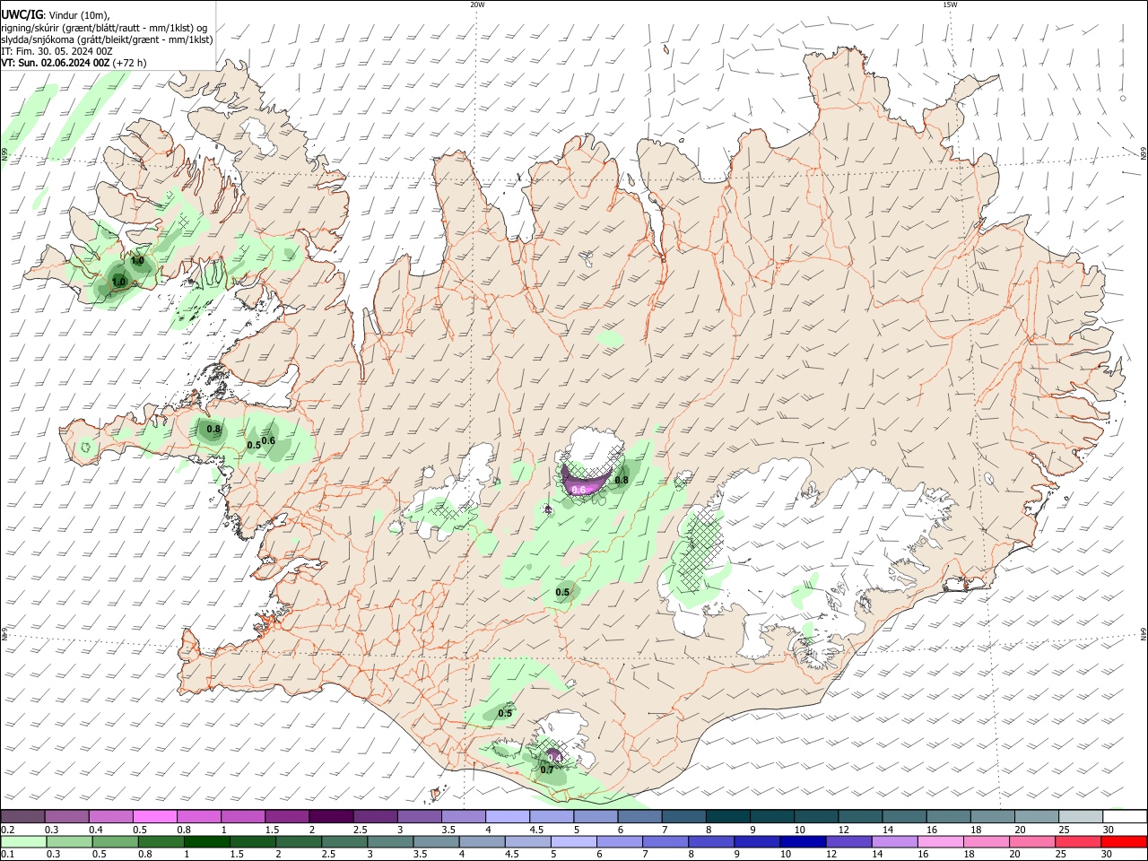
Task: Click the 0.1 label on the rain scale
Action: pyautogui.click(x=8, y=854)
